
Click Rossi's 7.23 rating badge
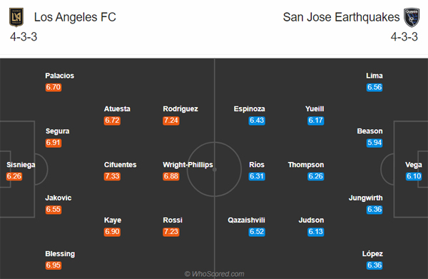[171, 231]
